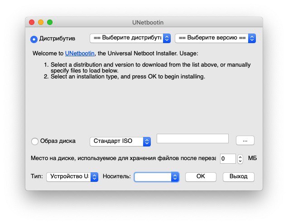Open the Стандарт ISO format dropdown

coord(120,141)
